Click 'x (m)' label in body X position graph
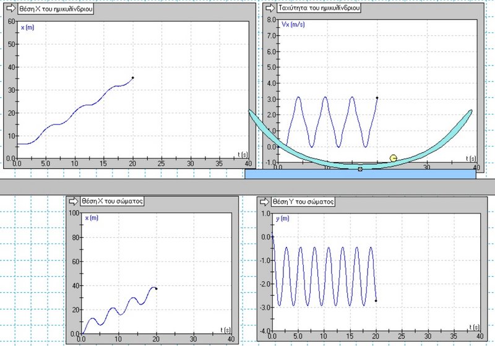495x346 pixels. point(92,218)
